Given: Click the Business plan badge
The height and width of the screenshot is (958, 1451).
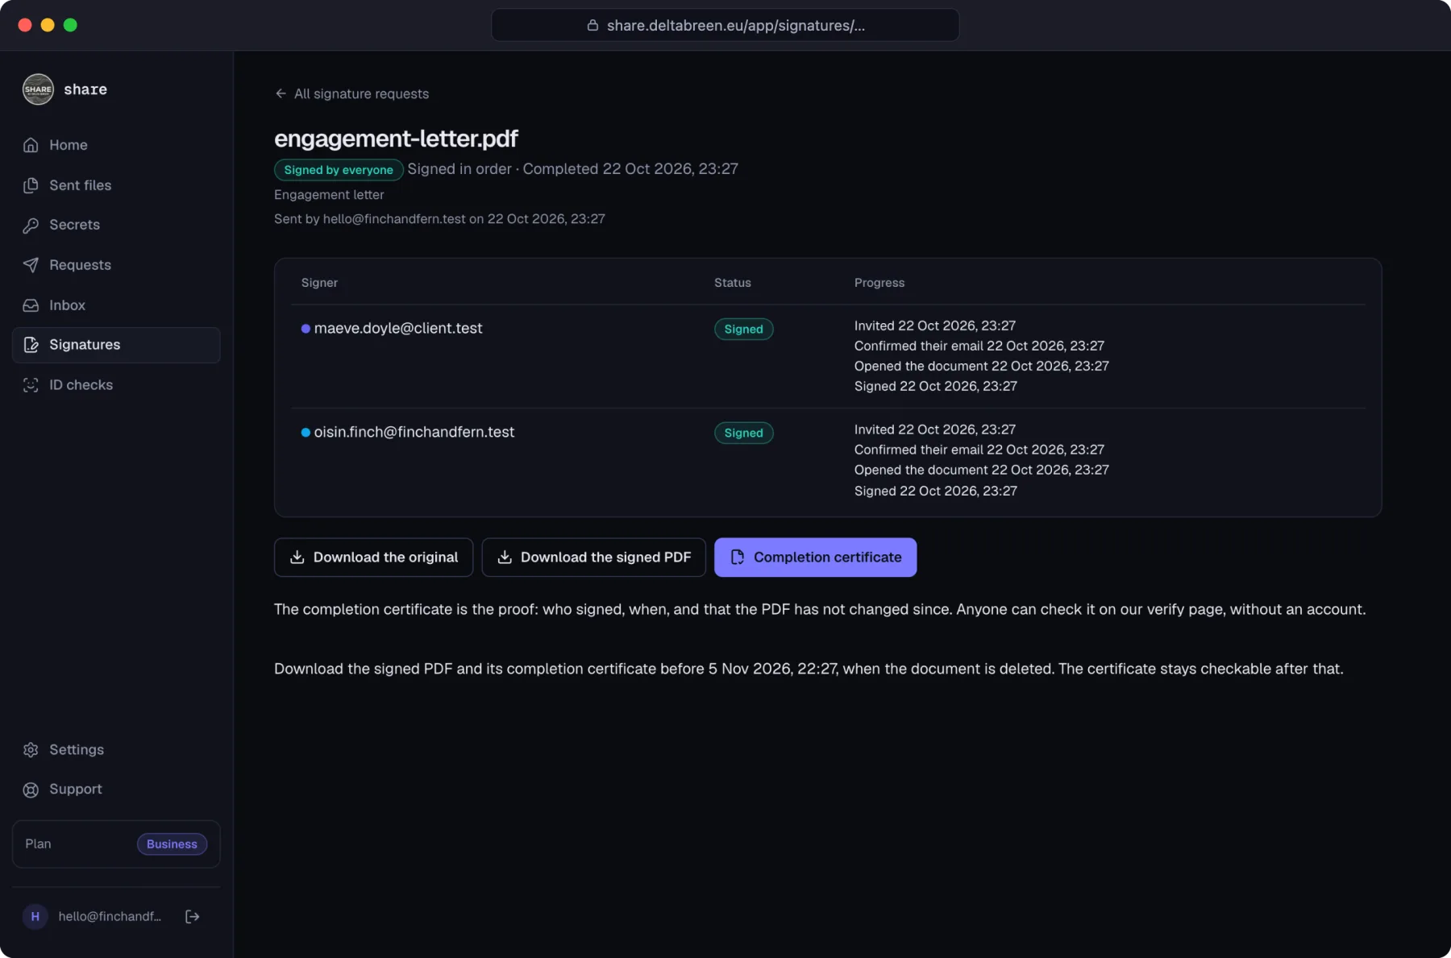Looking at the screenshot, I should tap(172, 844).
